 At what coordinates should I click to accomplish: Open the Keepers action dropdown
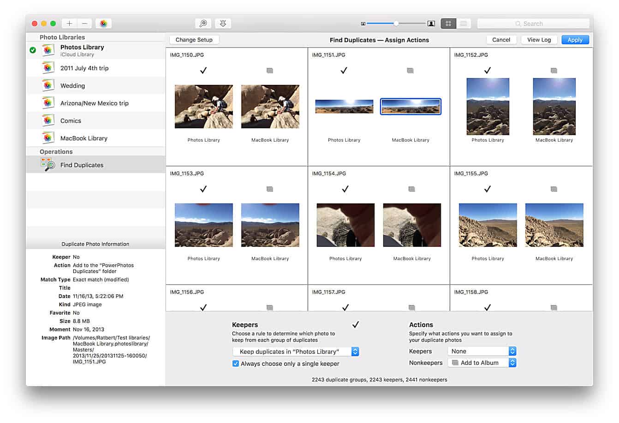482,351
